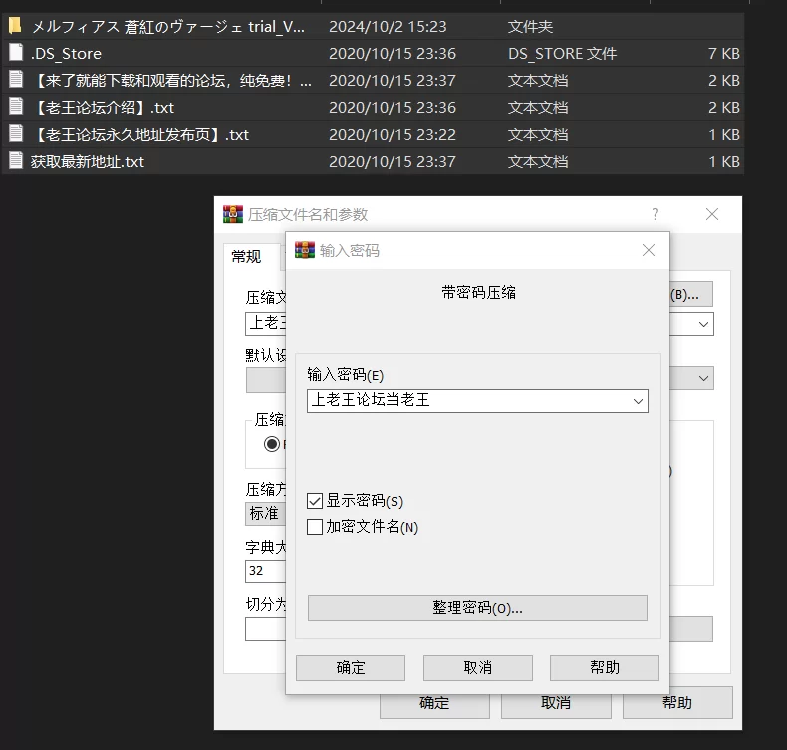Click WinRAR icon in 输入密码 title bar
This screenshot has width=787, height=750.
pos(304,251)
